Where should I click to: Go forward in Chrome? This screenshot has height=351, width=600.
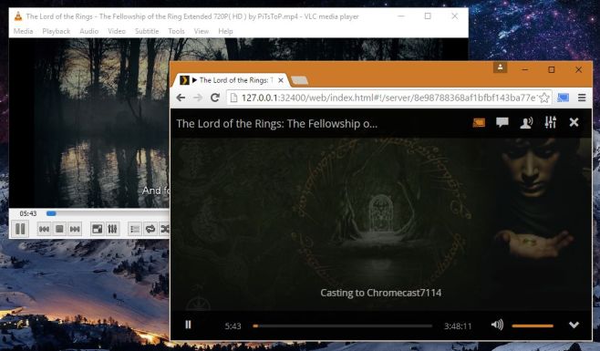pyautogui.click(x=198, y=98)
